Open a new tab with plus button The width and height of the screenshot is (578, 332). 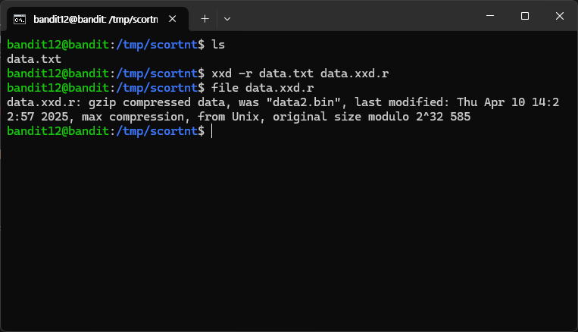click(x=205, y=19)
